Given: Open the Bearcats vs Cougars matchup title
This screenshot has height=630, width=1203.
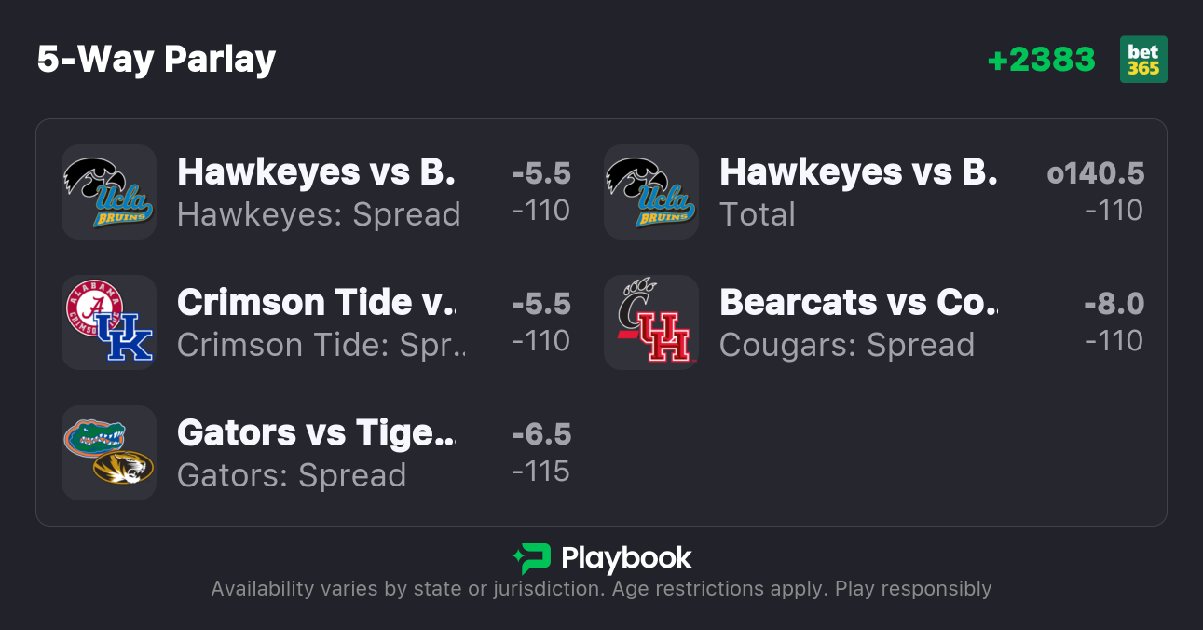Looking at the screenshot, I should 858,302.
